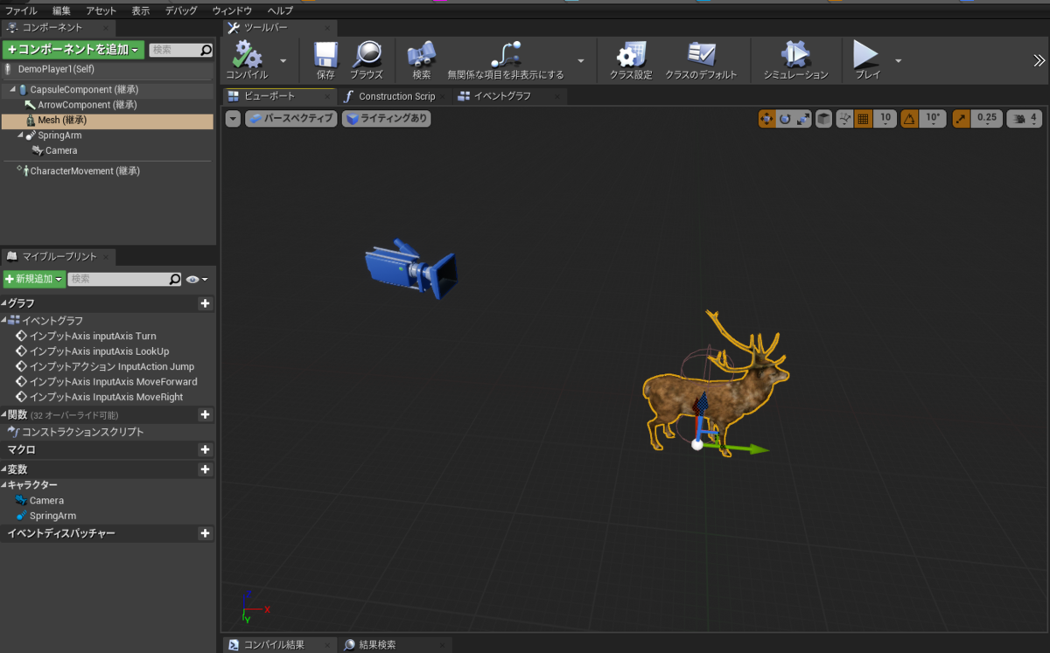The height and width of the screenshot is (653, 1050).
Task: Open the grid snap value 10 dropdown
Action: click(x=885, y=118)
